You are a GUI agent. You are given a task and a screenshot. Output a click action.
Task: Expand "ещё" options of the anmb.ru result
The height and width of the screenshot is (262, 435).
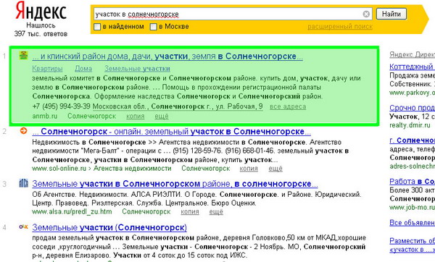click(x=162, y=117)
